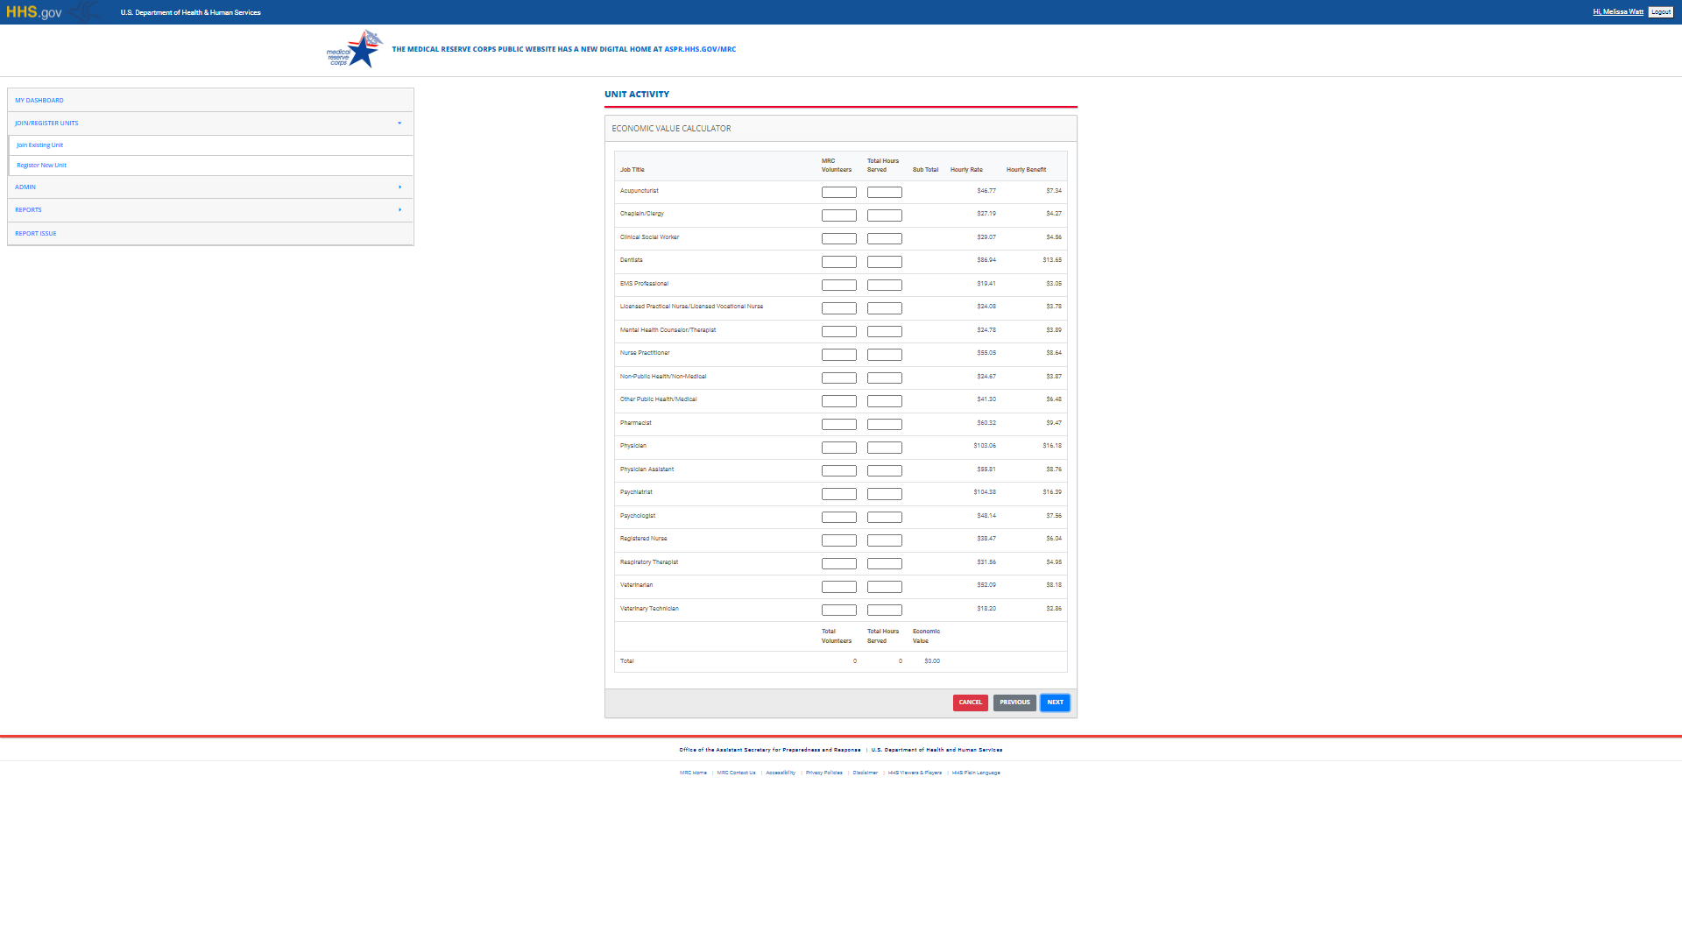Open the Accessibility footer link
1682x946 pixels.
coord(781,773)
